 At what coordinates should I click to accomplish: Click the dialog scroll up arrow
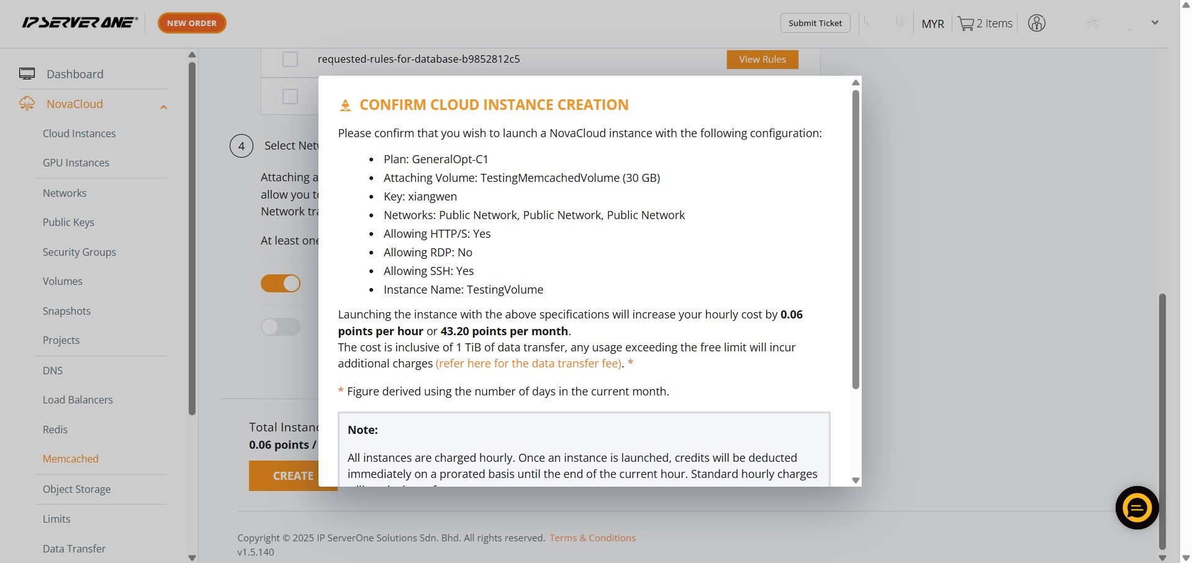point(856,83)
